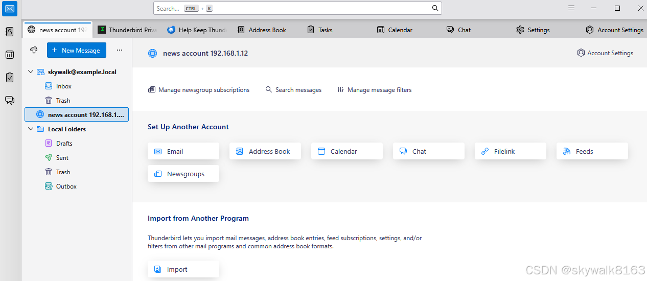Switch to the Calendar tab

[406, 30]
